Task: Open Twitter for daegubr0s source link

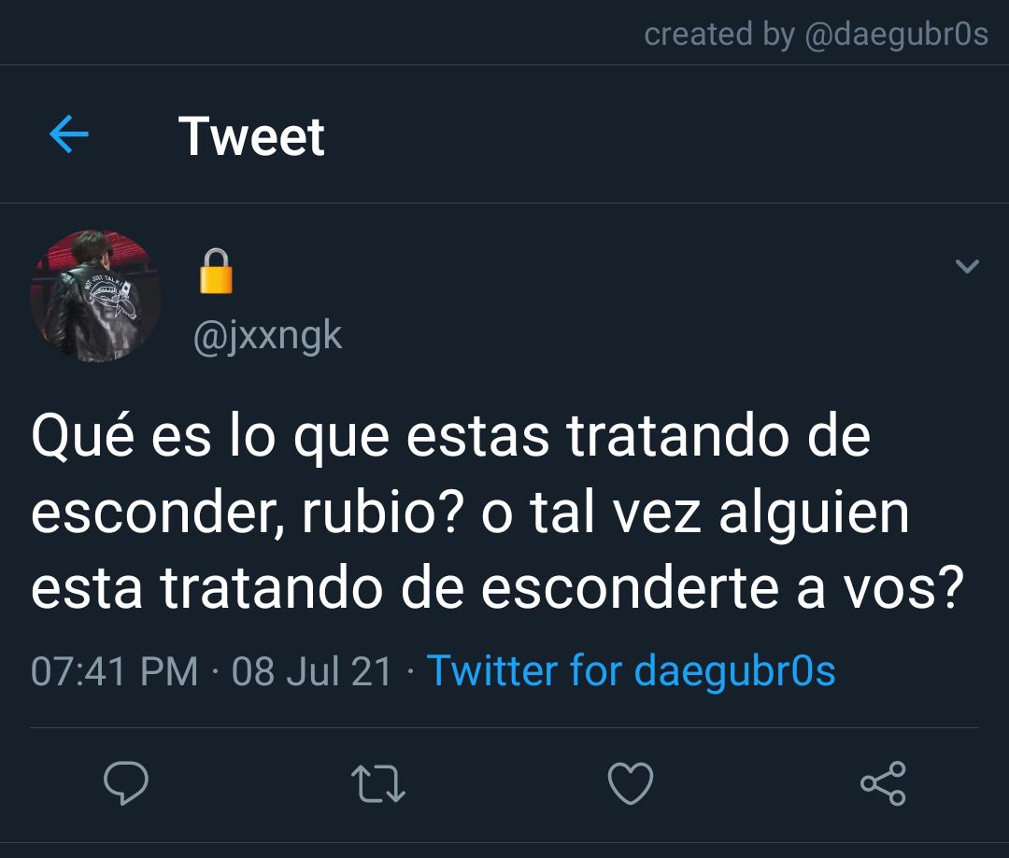Action: pyautogui.click(x=632, y=671)
